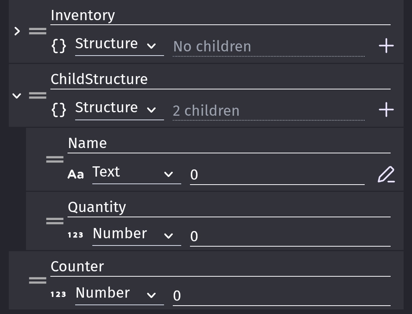
Task: Click the add child plus icon for Inventory
Action: pyautogui.click(x=386, y=46)
